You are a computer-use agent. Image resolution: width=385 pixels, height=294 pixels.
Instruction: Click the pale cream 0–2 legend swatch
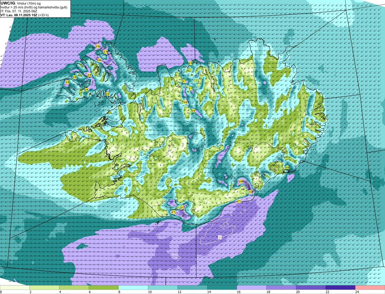15,288
